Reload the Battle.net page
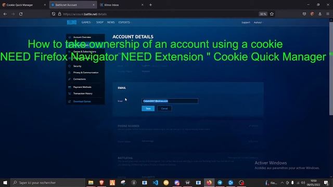 [x=21, y=14]
